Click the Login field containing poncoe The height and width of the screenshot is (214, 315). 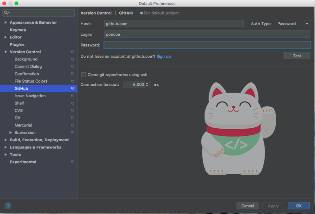coord(207,34)
